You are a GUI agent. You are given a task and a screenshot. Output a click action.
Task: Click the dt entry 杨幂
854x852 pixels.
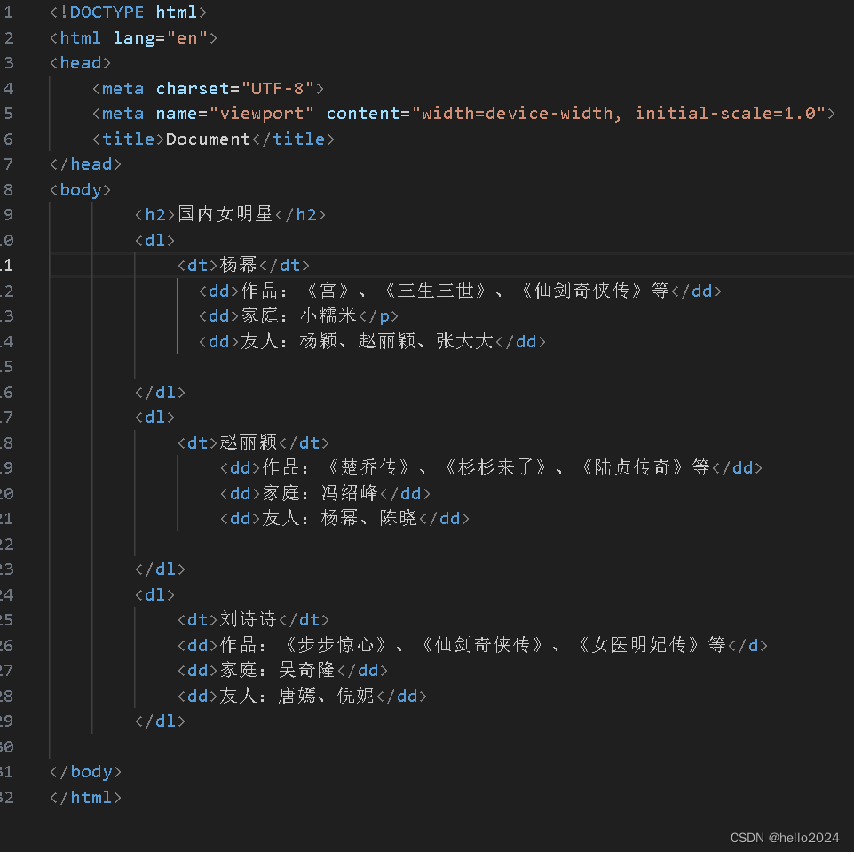pos(238,265)
